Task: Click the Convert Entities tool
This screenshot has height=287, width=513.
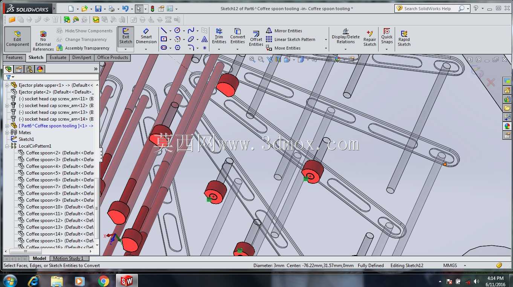Action: click(x=238, y=36)
